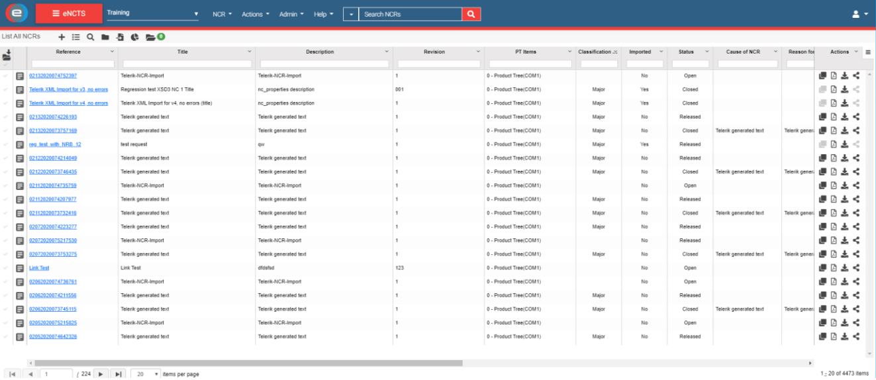Click the Title column filter field
876x380 pixels.
[187, 64]
